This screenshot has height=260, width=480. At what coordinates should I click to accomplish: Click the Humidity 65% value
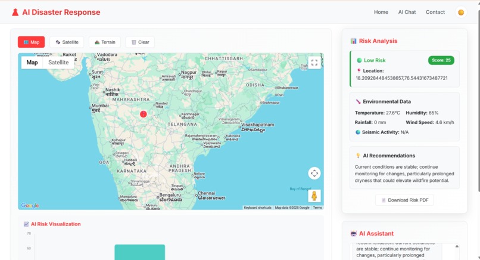(x=434, y=113)
